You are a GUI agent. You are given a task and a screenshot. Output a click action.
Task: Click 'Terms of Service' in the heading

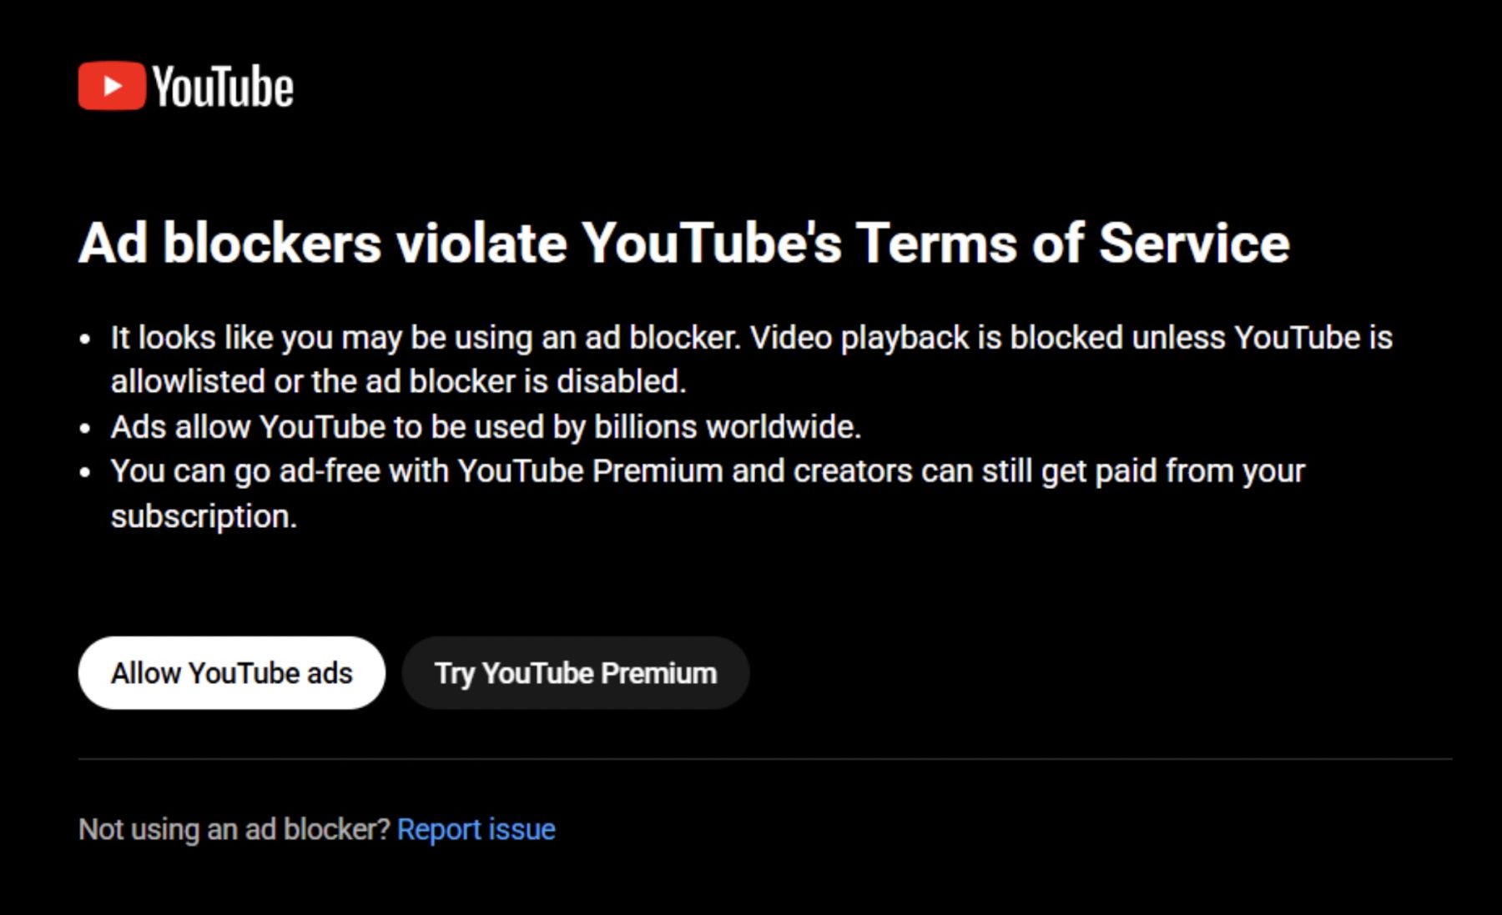[x=1072, y=244]
